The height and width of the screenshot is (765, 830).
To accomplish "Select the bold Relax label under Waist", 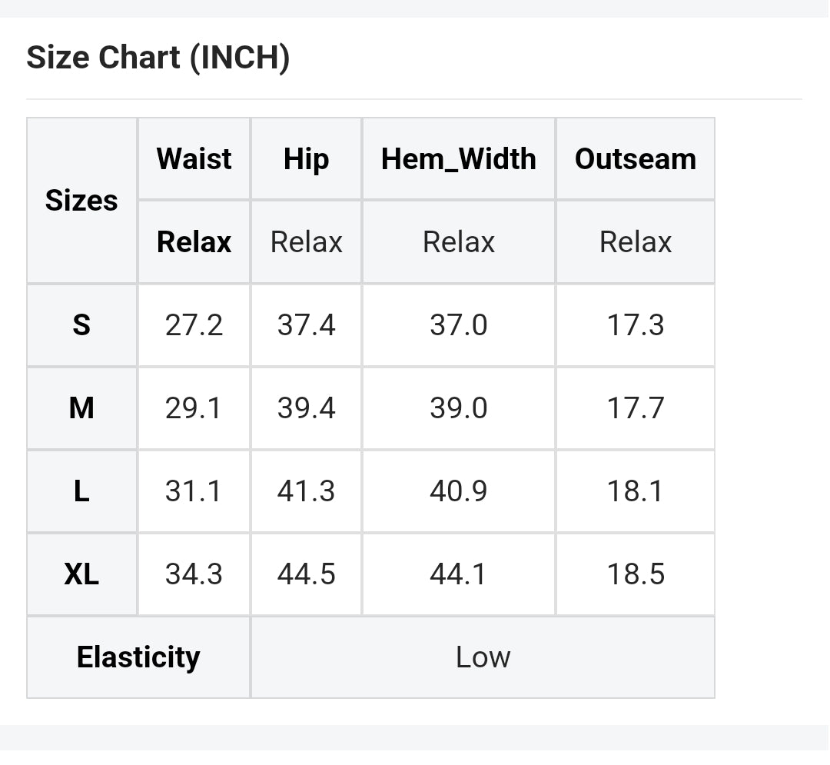I will [x=194, y=242].
